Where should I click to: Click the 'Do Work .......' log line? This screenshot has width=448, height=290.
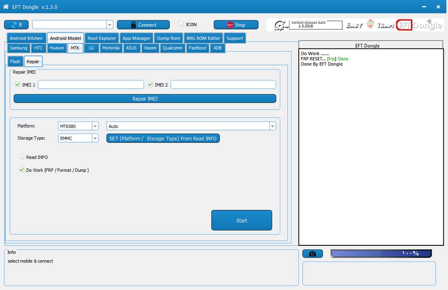coord(315,54)
